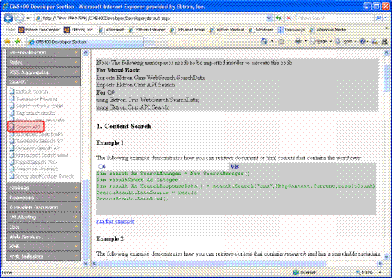392x278 pixels.
Task: Open the Integrated/Custom Search page
Action: pyautogui.click(x=42, y=176)
